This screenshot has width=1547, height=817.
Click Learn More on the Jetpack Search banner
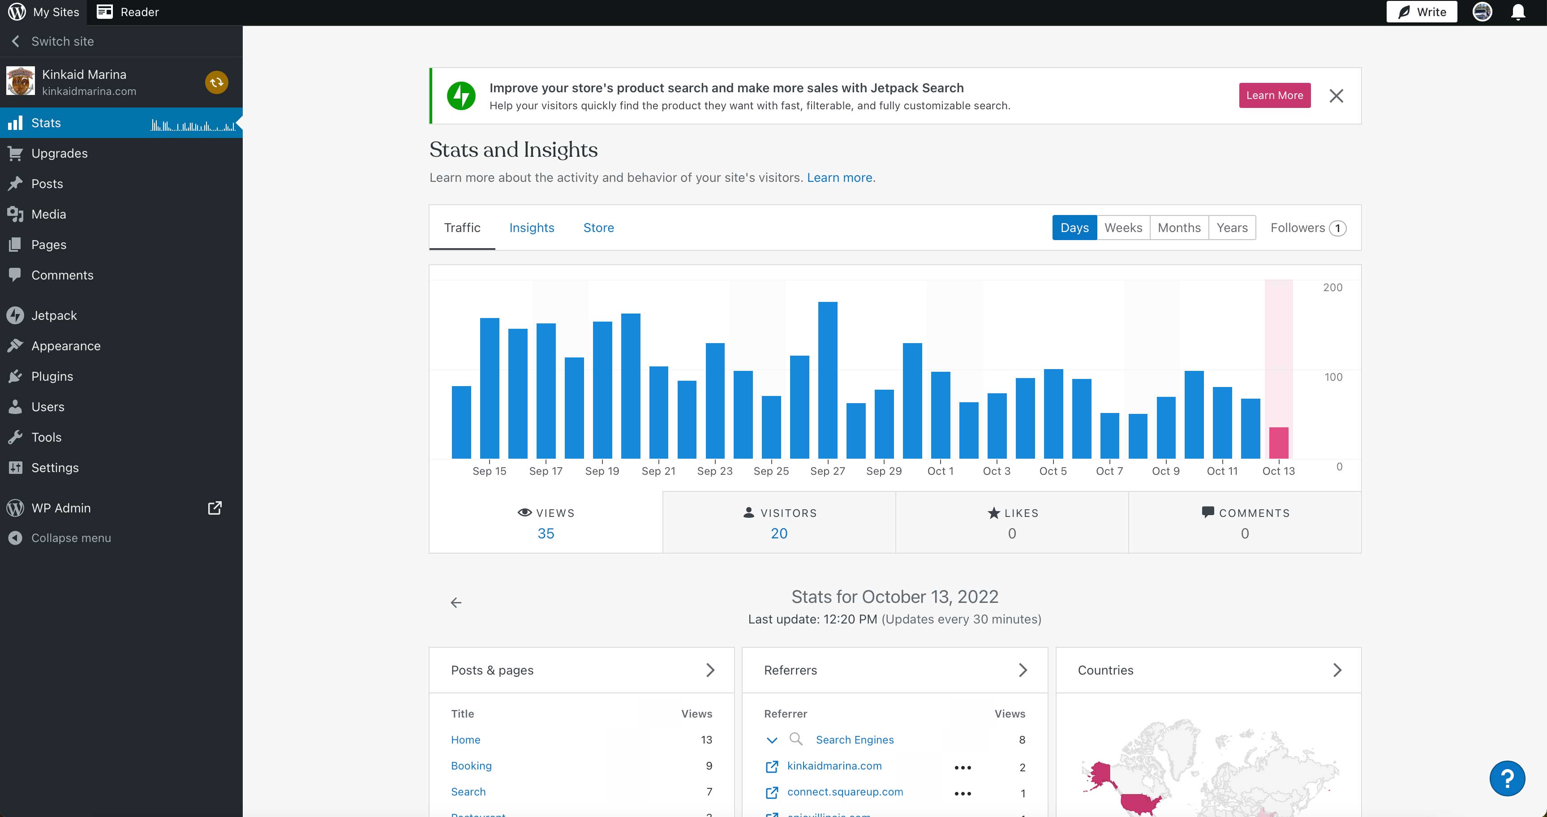pyautogui.click(x=1274, y=95)
